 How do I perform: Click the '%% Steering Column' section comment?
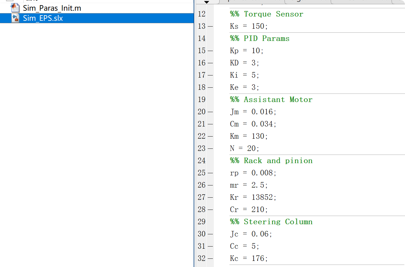coord(271,222)
